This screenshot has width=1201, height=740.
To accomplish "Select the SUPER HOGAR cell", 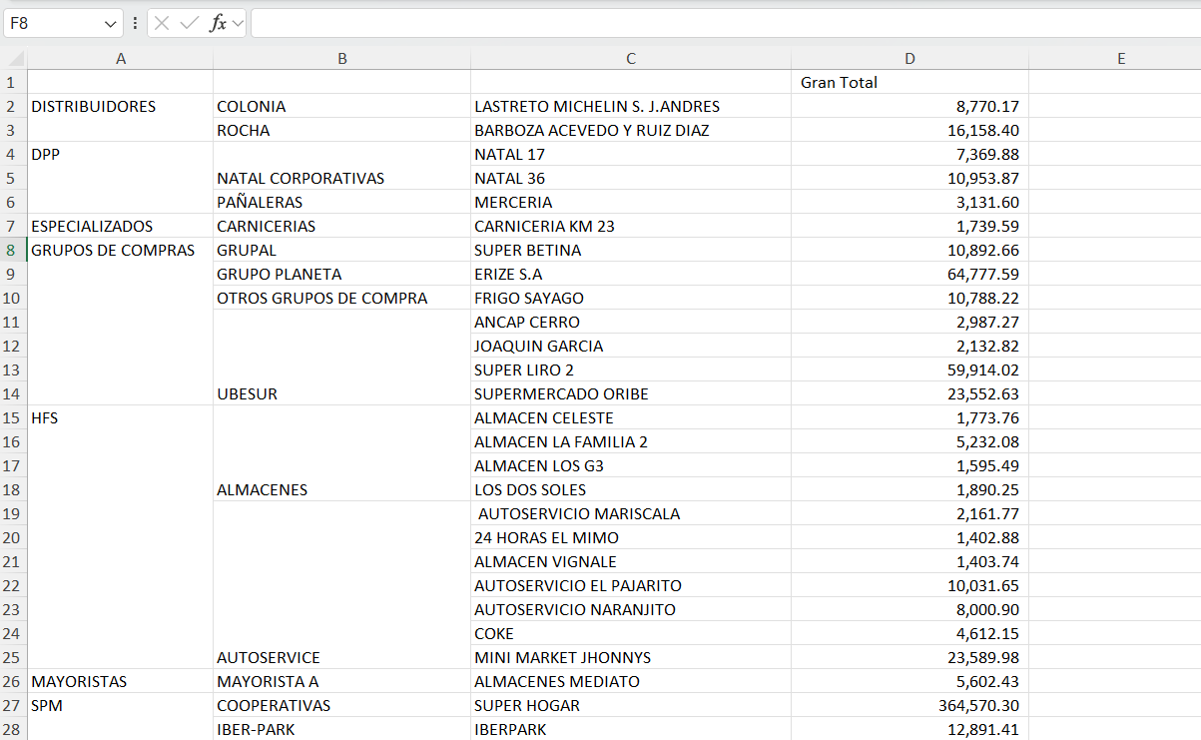I will tap(631, 705).
